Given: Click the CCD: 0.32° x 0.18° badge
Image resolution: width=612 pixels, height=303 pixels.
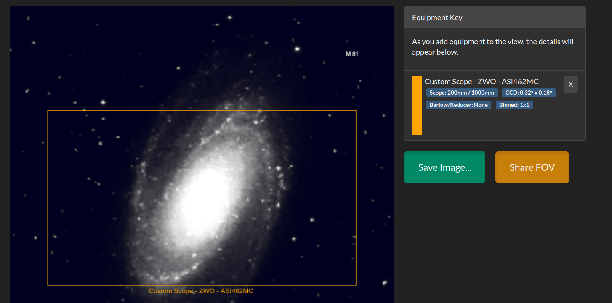Looking at the screenshot, I should [x=529, y=93].
